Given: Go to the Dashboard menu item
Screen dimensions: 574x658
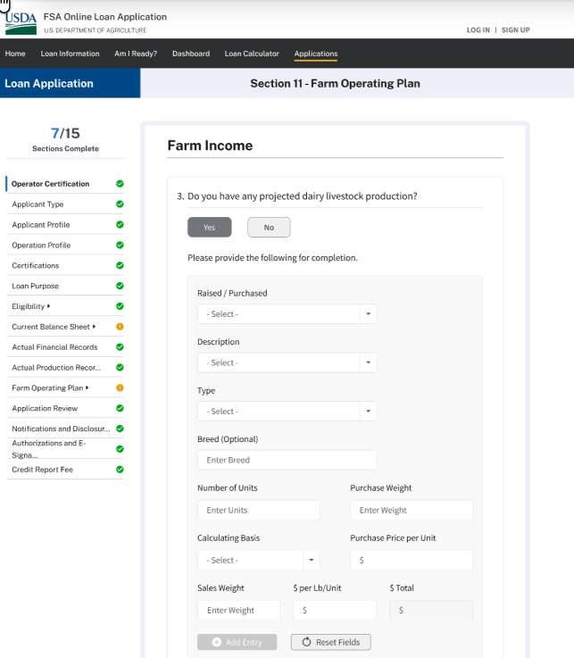Looking at the screenshot, I should pos(191,54).
